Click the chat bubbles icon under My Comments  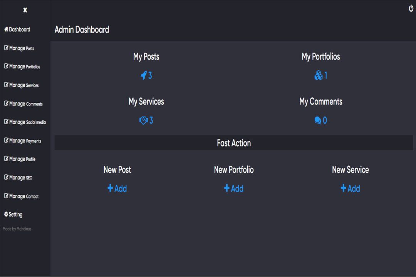[318, 120]
